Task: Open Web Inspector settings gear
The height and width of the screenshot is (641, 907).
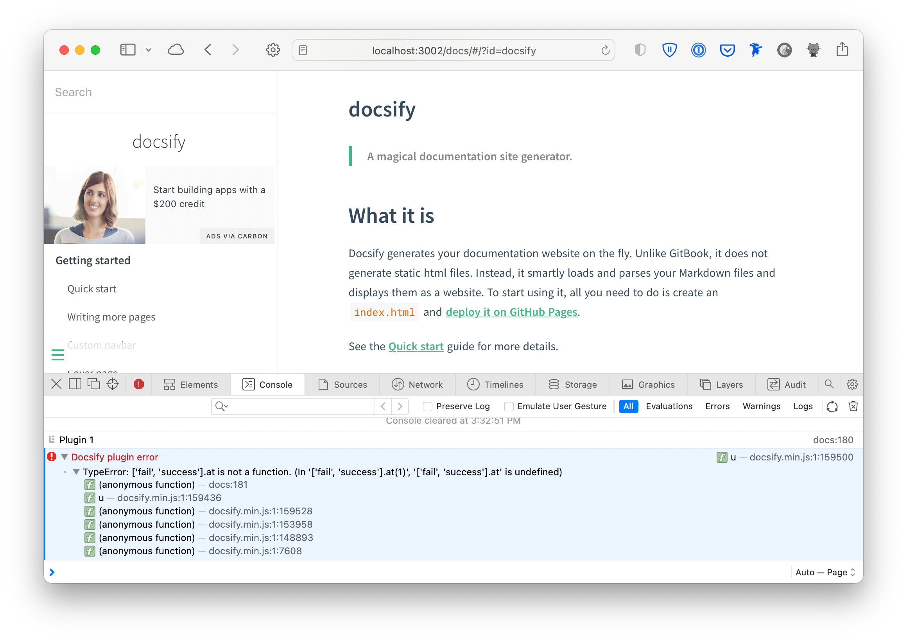Action: click(852, 384)
